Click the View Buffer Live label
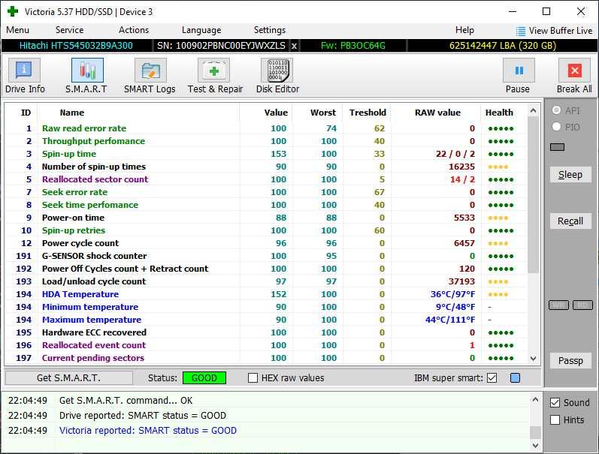599x454 pixels. click(561, 31)
